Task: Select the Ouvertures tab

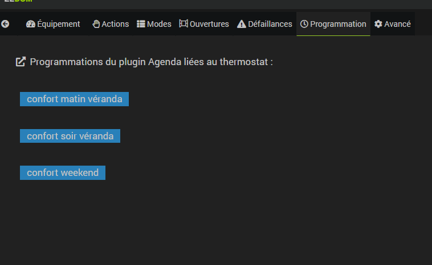Action: (209, 24)
